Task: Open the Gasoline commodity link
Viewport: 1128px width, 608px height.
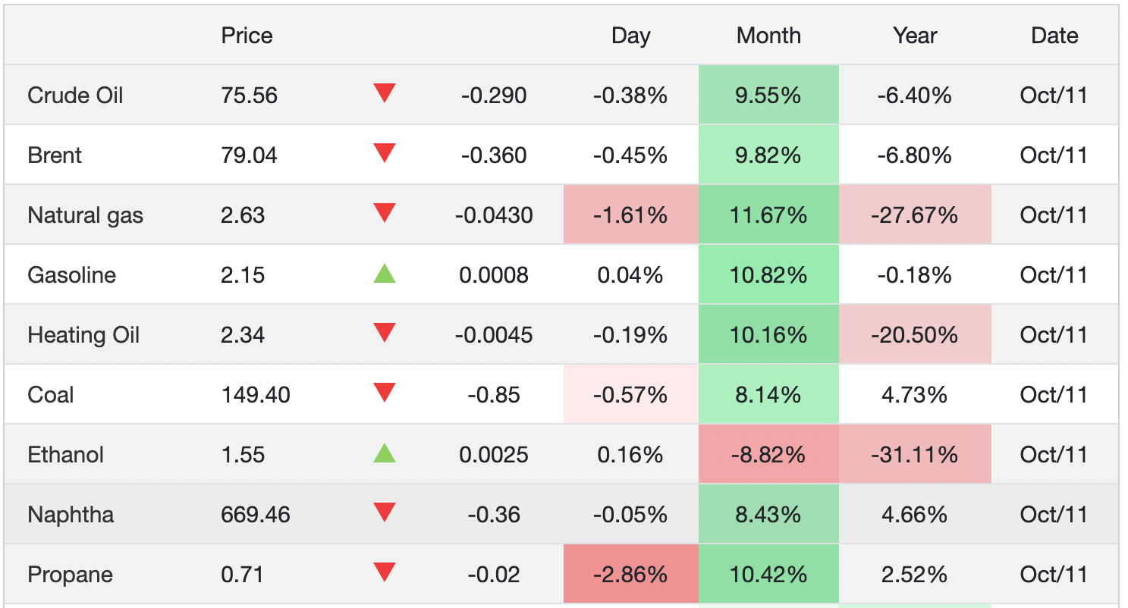Action: click(71, 274)
